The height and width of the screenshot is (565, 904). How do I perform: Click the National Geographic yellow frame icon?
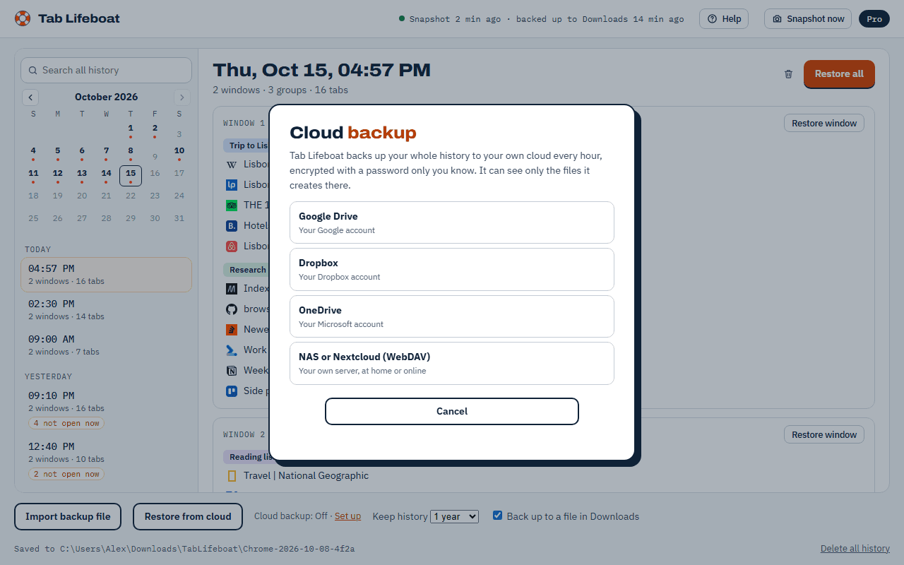tap(231, 475)
